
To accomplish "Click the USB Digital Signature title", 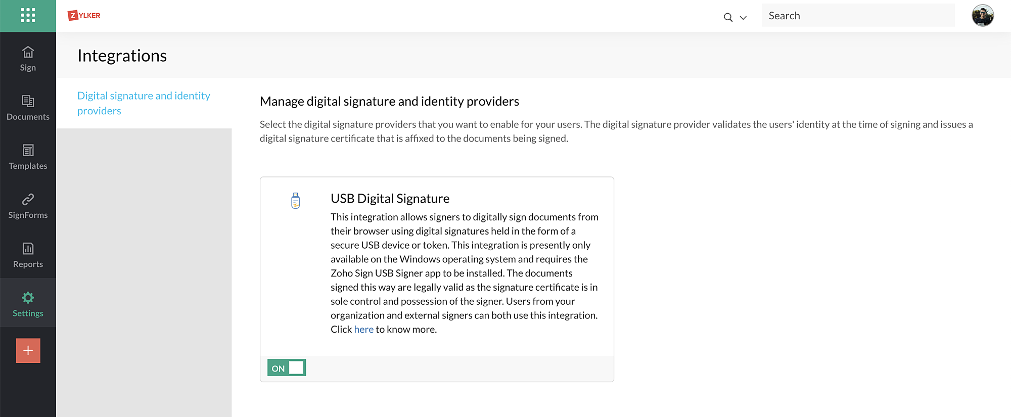I will [390, 199].
